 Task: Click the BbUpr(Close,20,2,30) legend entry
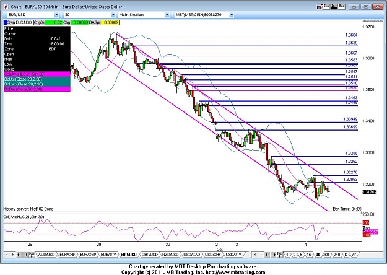pyautogui.click(x=37, y=79)
